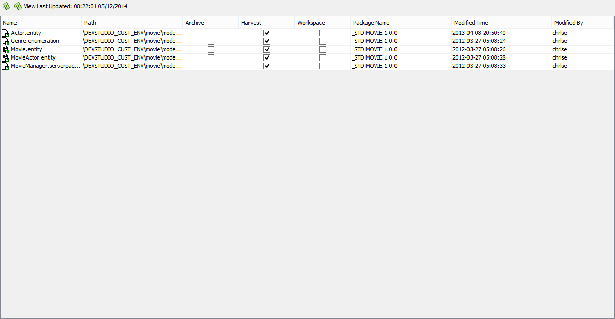Check Workspace for Actor.entity
615x319 pixels.
click(323, 33)
